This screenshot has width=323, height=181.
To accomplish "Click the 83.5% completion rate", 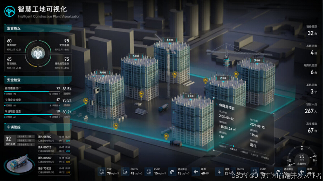I will pos(67,89).
